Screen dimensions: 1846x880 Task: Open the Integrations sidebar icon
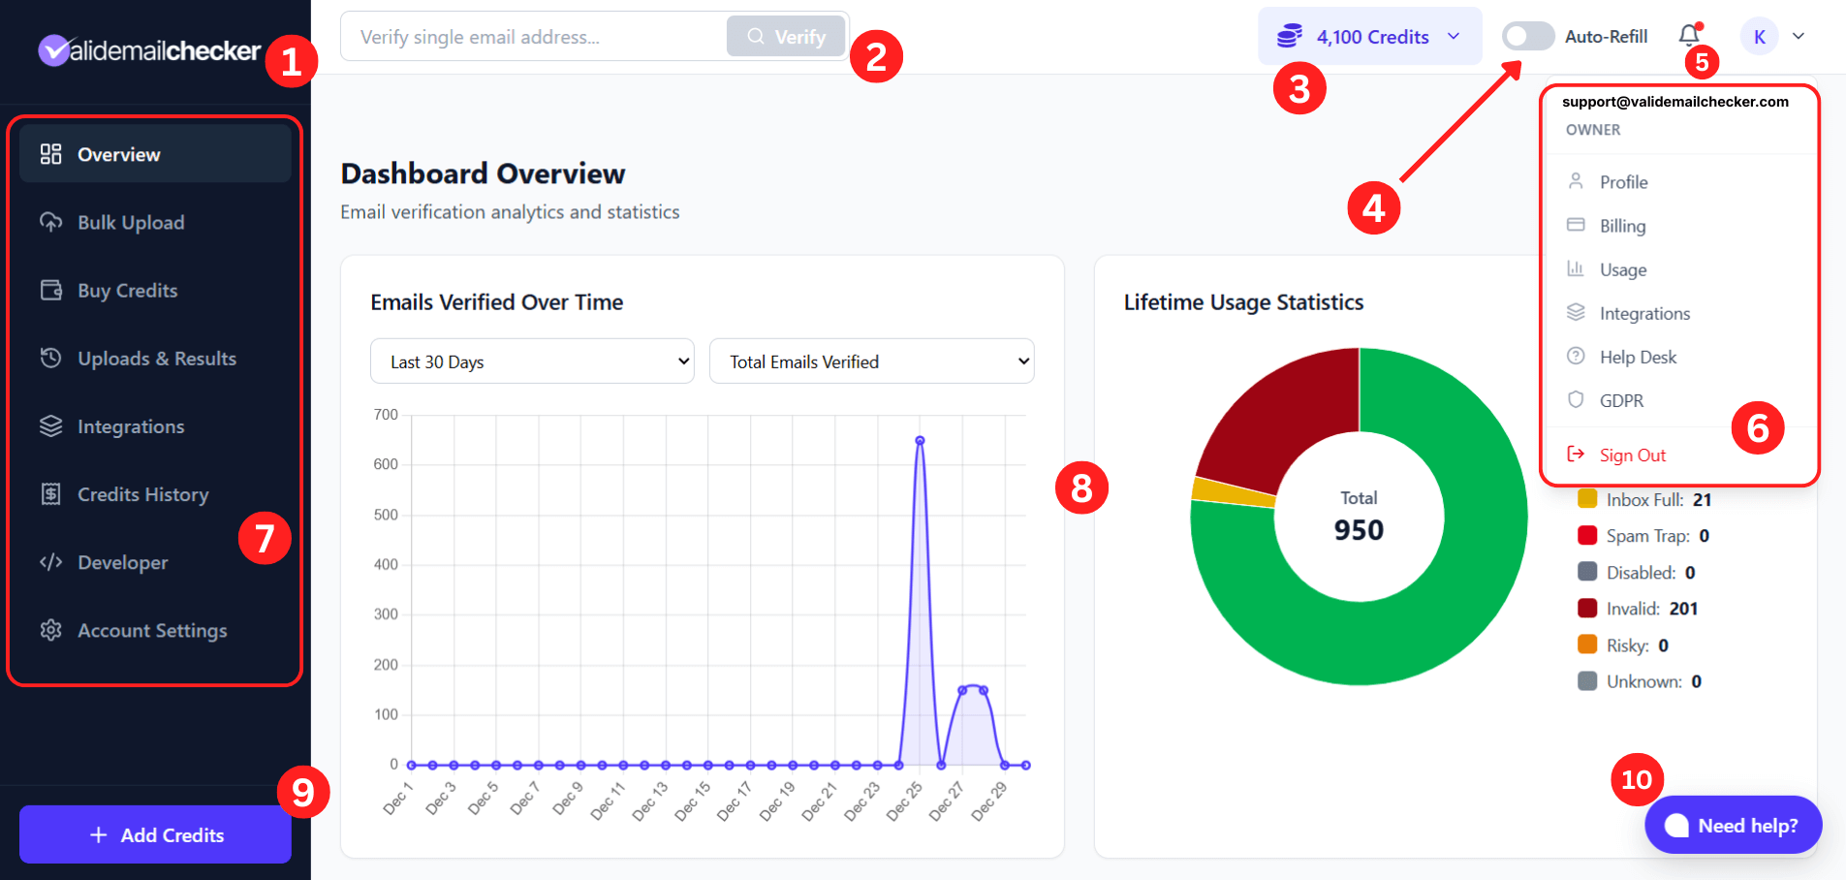point(51,425)
